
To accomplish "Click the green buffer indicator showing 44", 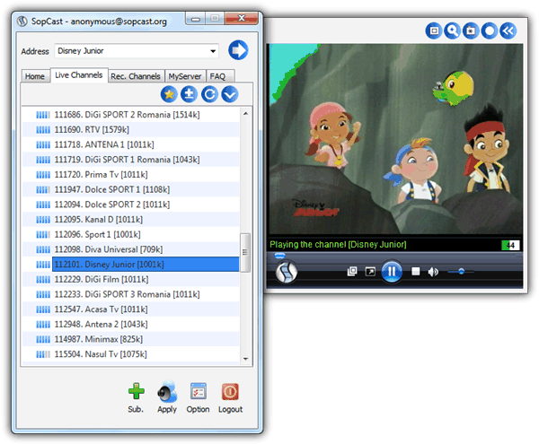I will pyautogui.click(x=510, y=245).
